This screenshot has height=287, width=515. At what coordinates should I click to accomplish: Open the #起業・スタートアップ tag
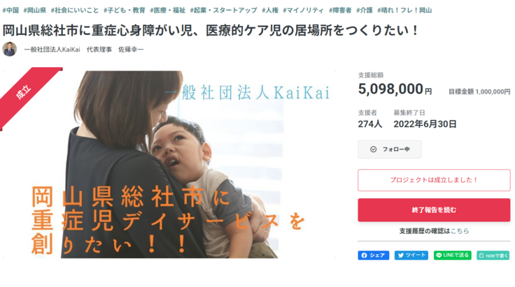pyautogui.click(x=224, y=10)
